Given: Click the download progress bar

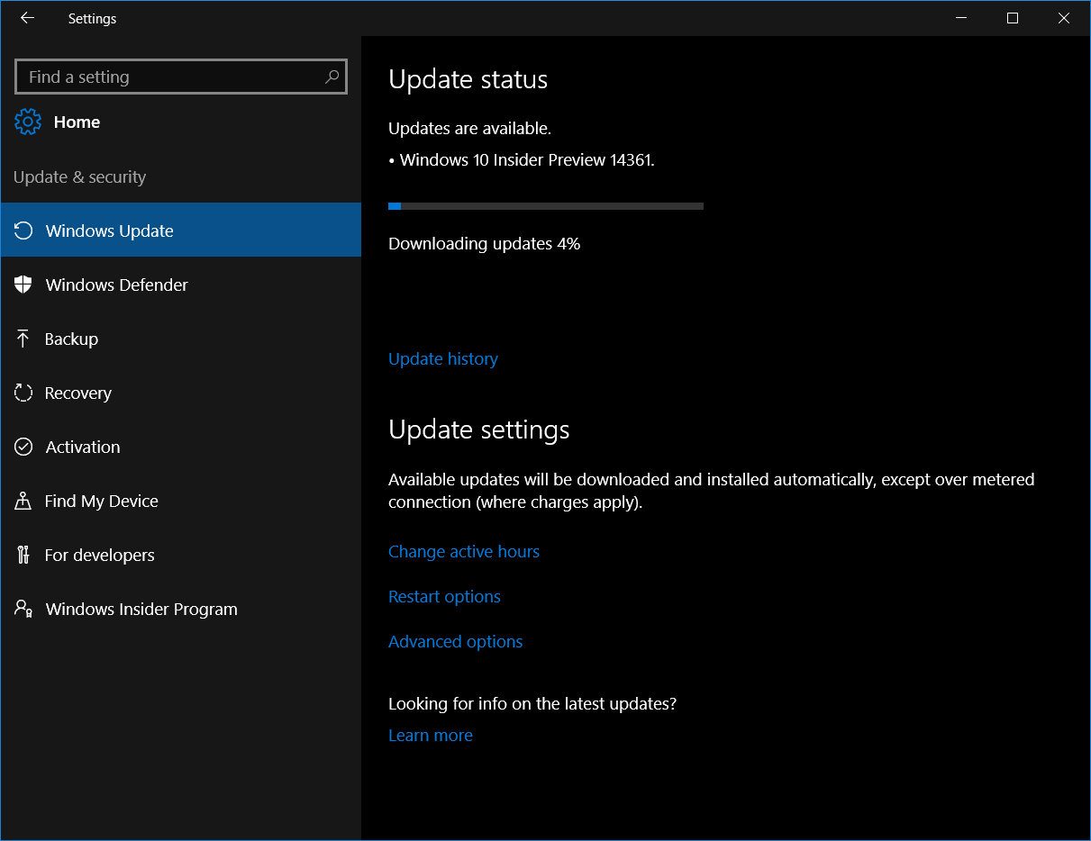Looking at the screenshot, I should click(x=545, y=206).
